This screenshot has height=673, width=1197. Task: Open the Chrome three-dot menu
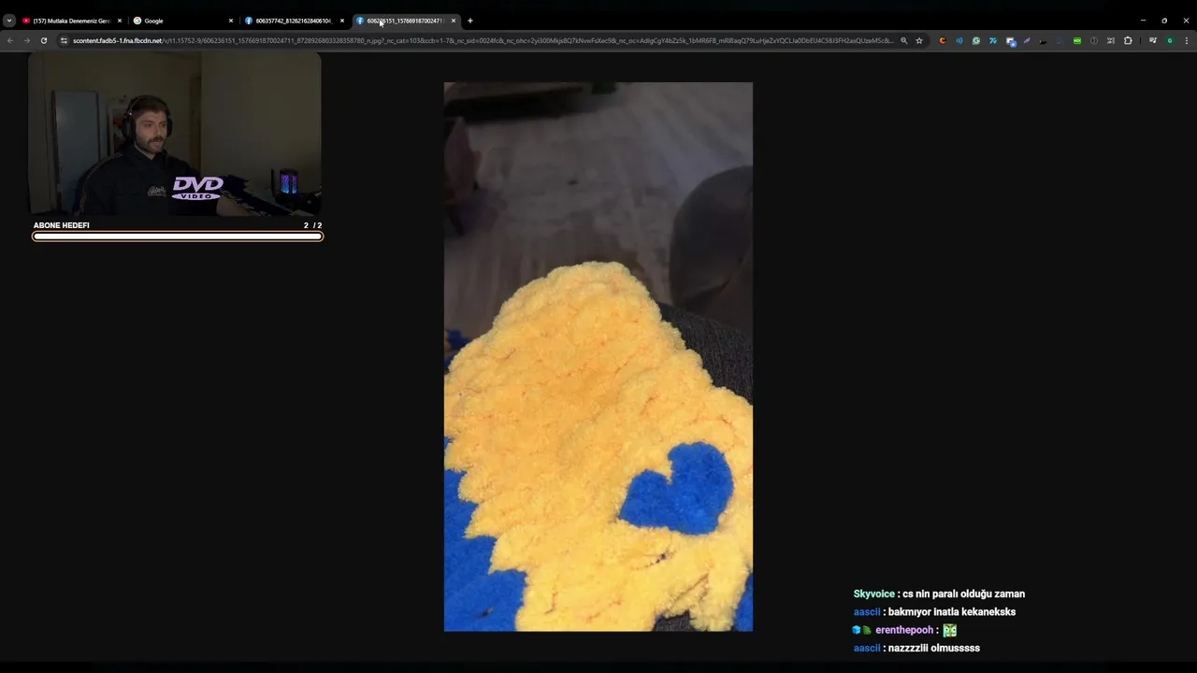pyautogui.click(x=1187, y=40)
